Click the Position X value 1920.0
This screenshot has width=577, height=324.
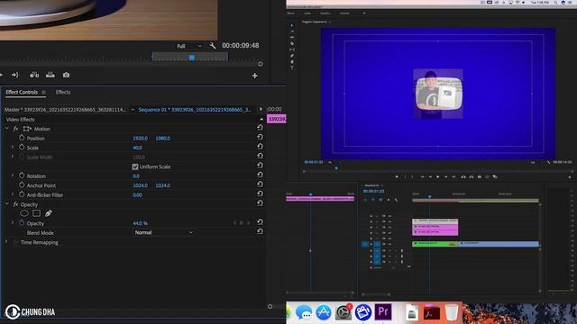[141, 138]
